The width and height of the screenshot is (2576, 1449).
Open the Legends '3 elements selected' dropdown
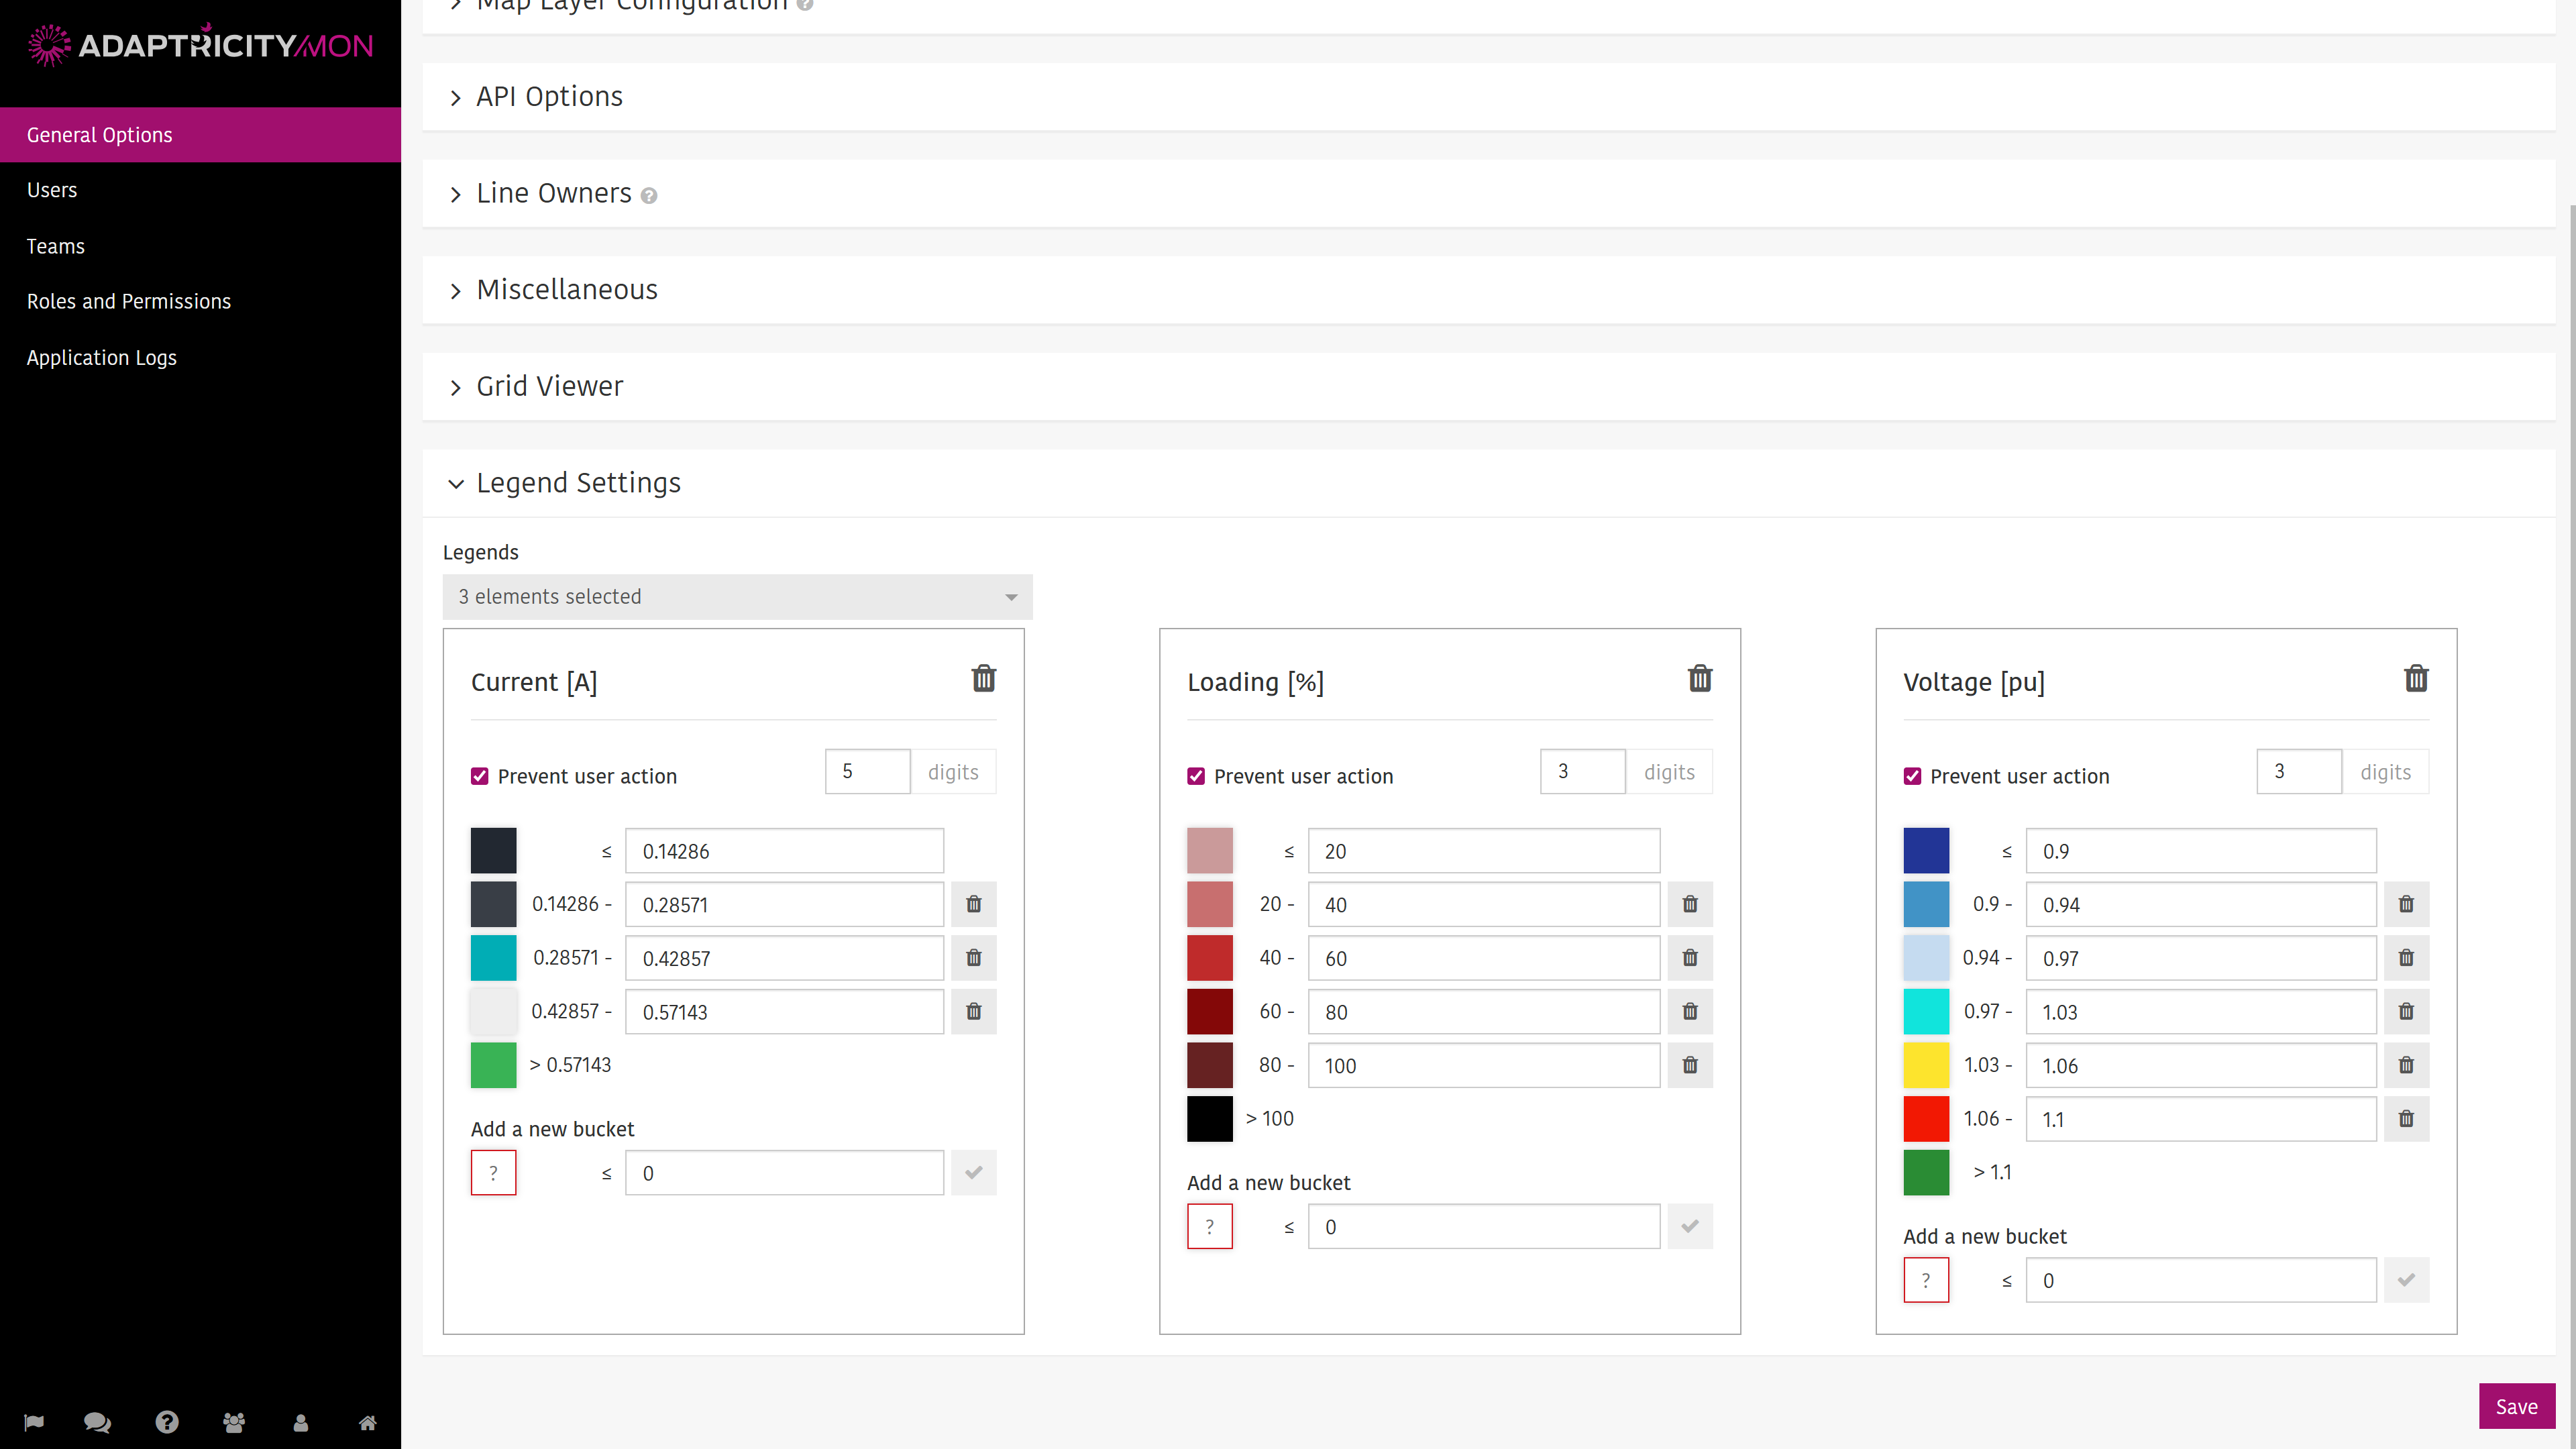[x=737, y=597]
